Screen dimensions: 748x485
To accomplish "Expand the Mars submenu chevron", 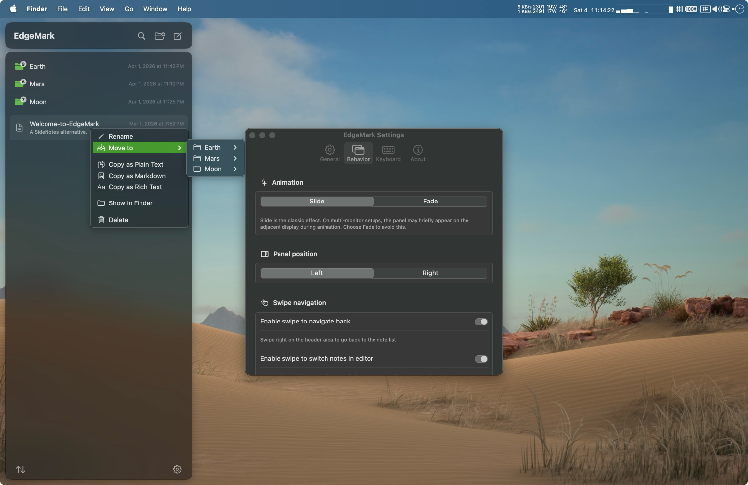I will [235, 158].
